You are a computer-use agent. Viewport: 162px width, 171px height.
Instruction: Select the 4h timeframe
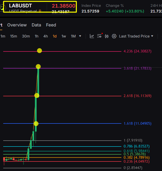45,36
